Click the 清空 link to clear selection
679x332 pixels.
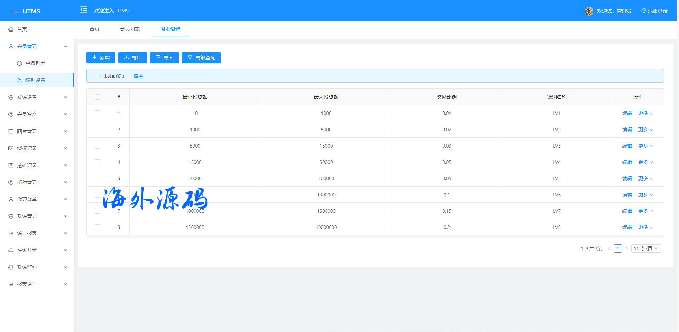[x=138, y=76]
